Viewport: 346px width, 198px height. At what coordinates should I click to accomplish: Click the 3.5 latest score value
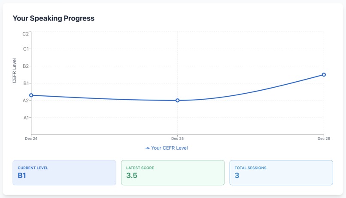click(x=132, y=175)
